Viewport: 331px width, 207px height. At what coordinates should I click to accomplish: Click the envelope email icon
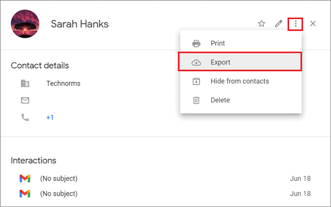(x=25, y=100)
